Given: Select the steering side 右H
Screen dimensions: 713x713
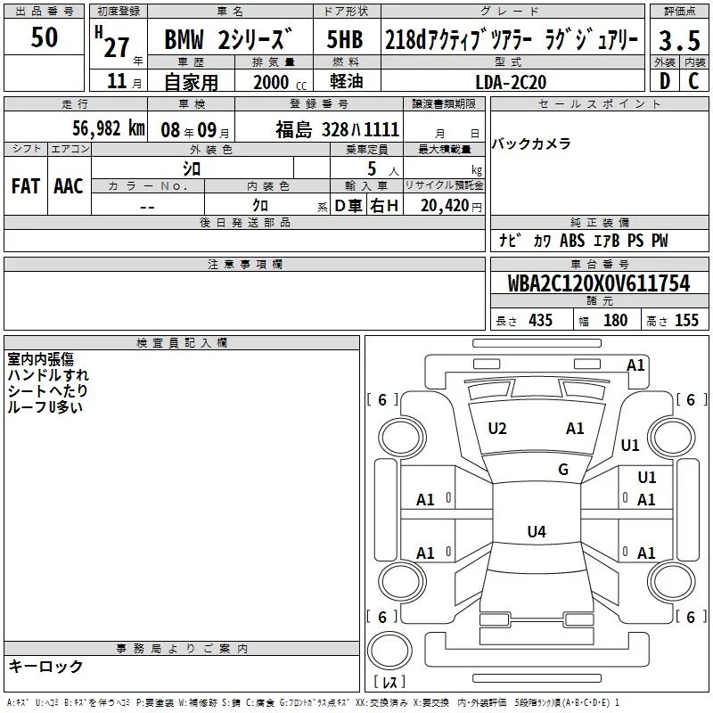Looking at the screenshot, I should click(x=384, y=206).
